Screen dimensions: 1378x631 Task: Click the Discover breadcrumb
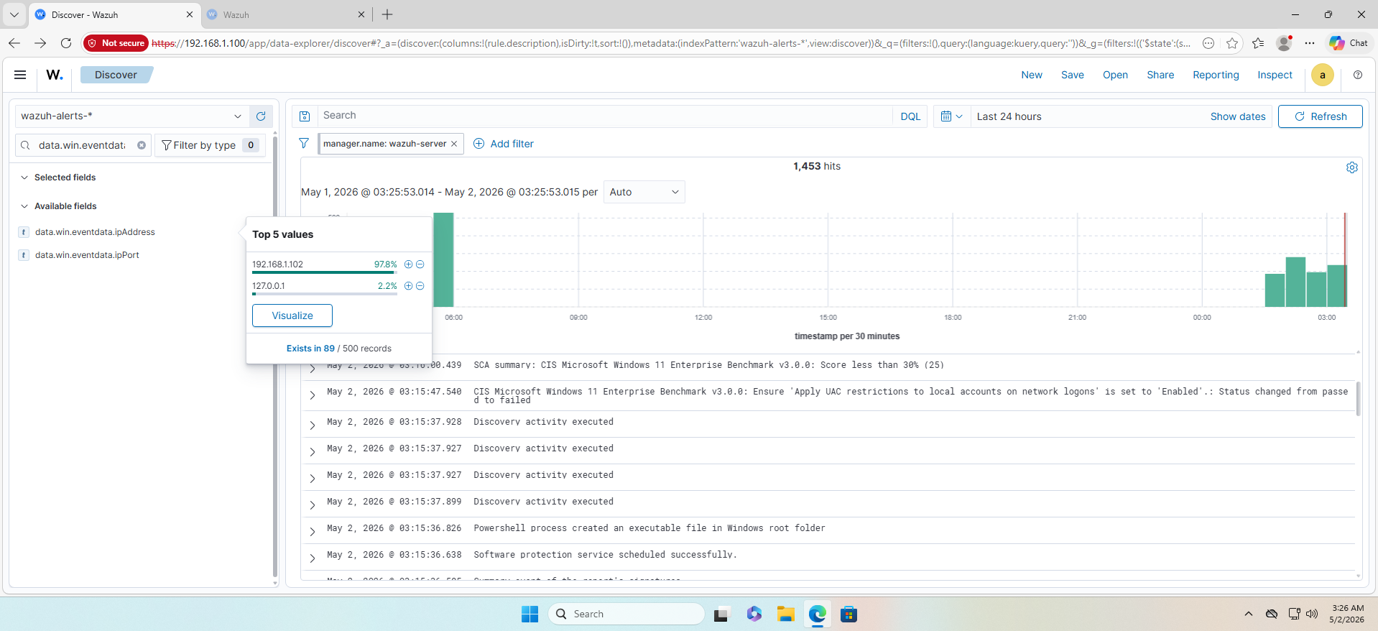116,75
